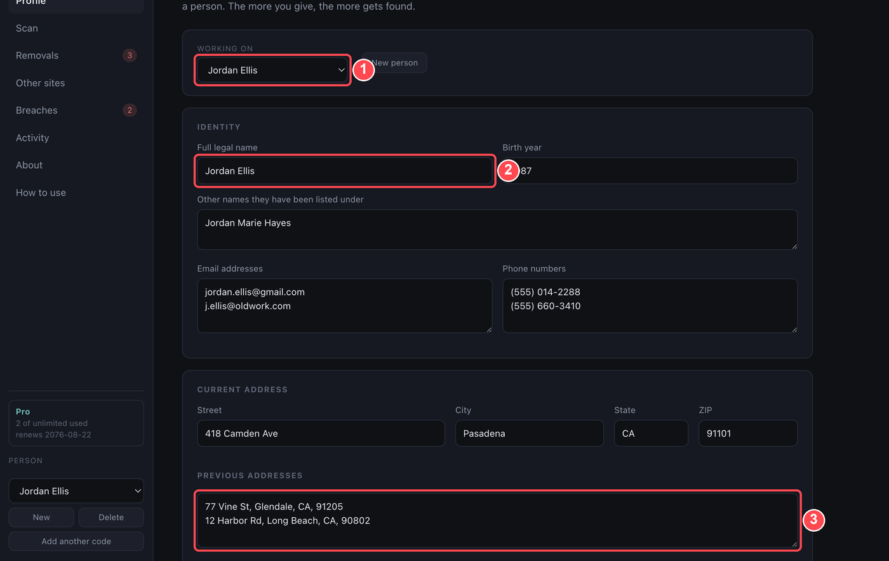Focus the Full legal name field
The image size is (889, 561).
coord(345,171)
